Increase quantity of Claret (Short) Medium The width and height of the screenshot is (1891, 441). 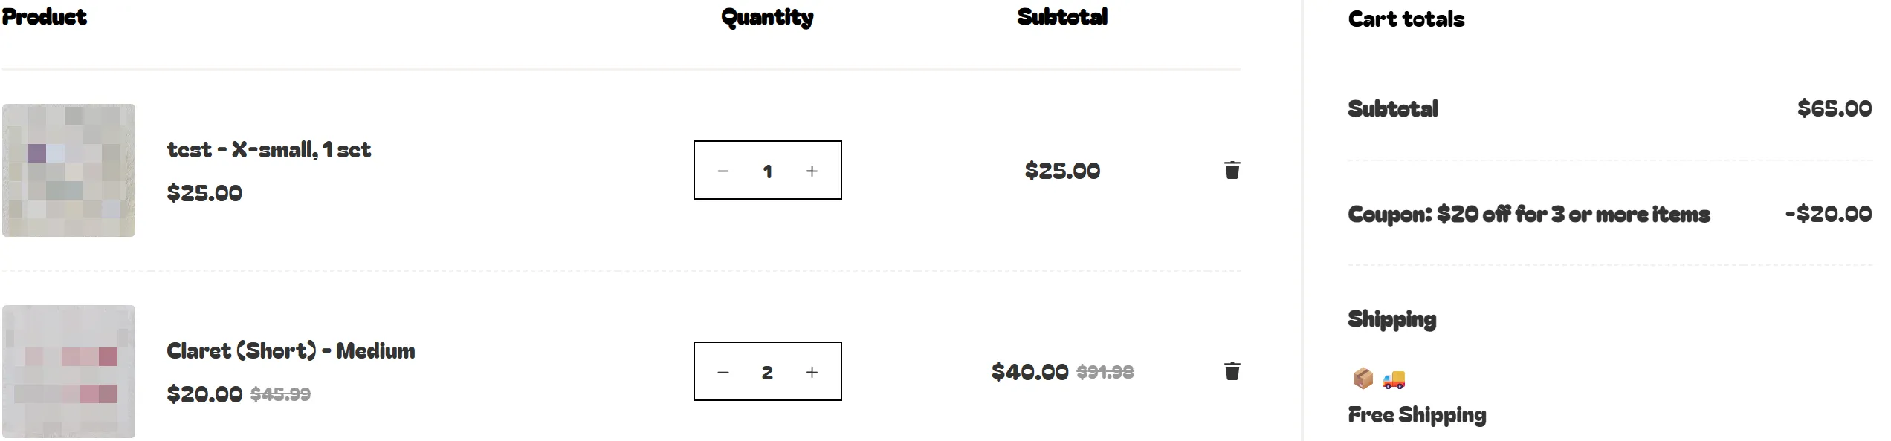(812, 372)
